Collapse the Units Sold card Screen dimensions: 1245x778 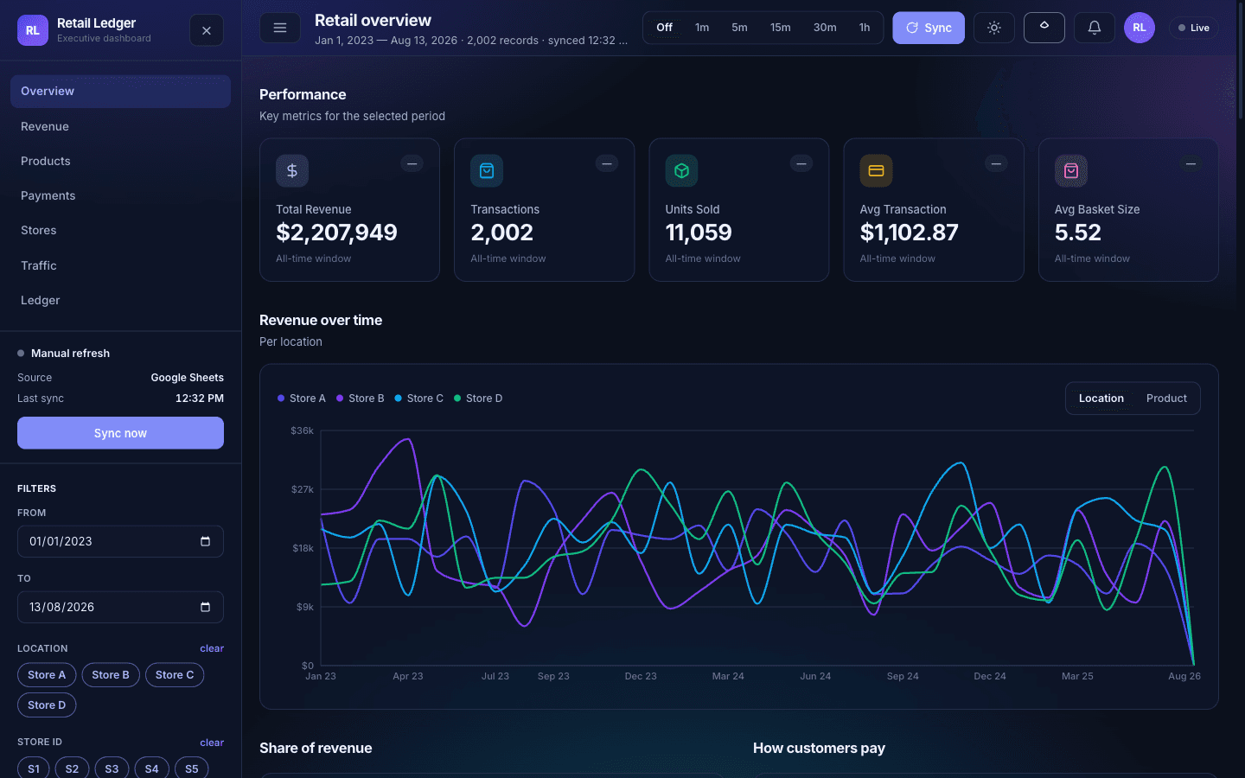click(x=801, y=163)
